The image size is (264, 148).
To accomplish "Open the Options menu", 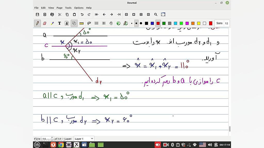I will (79, 8).
